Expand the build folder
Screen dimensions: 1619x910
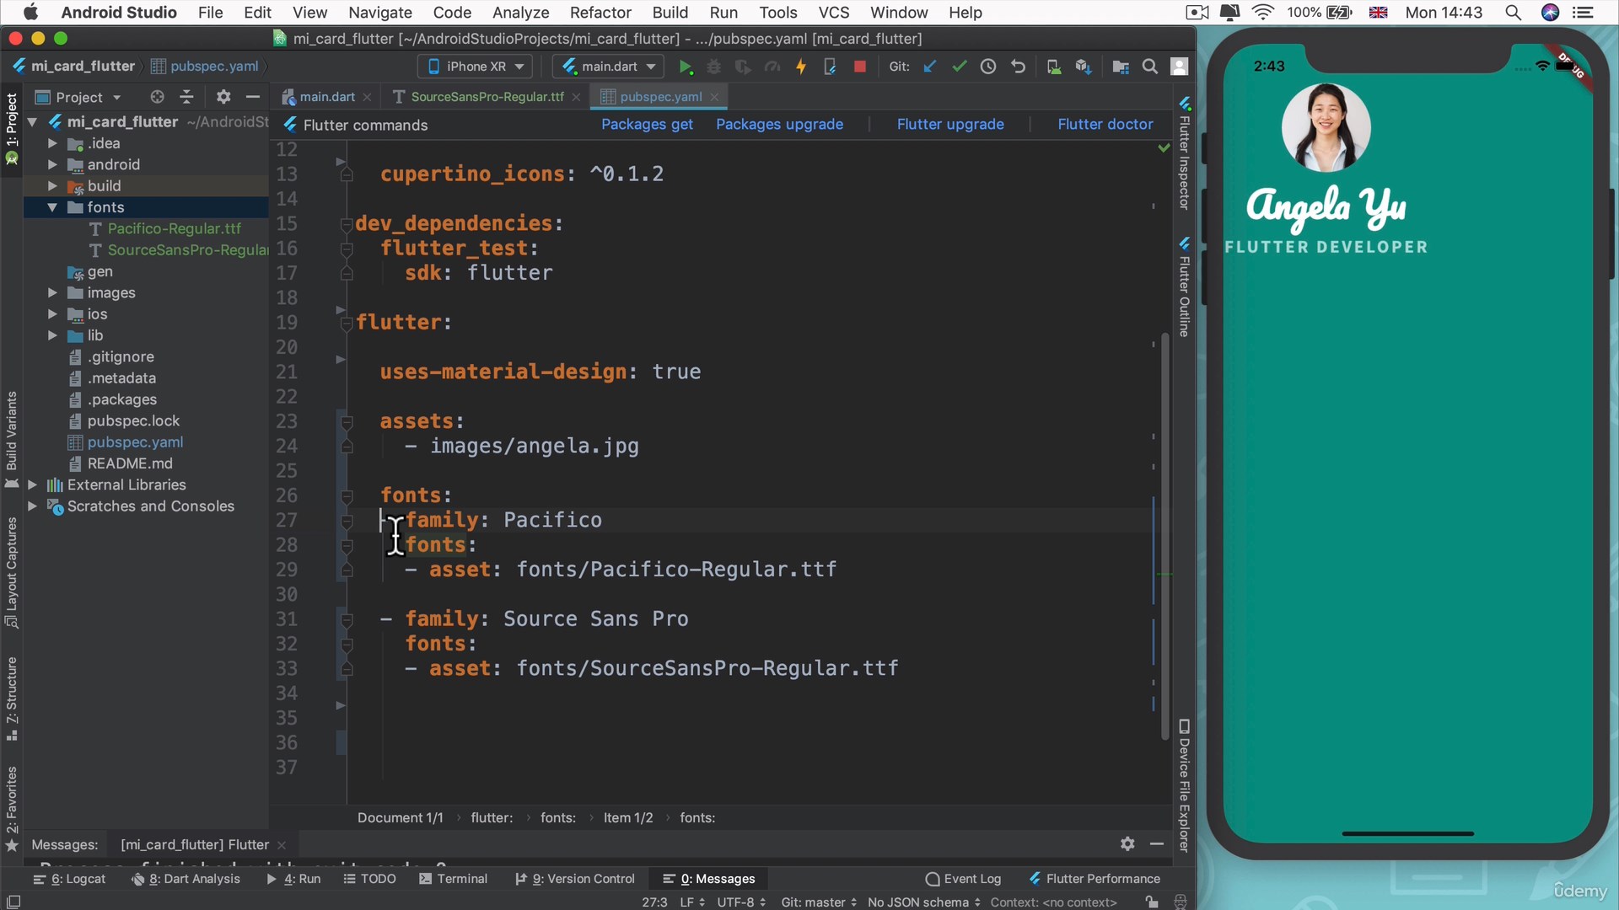tap(52, 185)
